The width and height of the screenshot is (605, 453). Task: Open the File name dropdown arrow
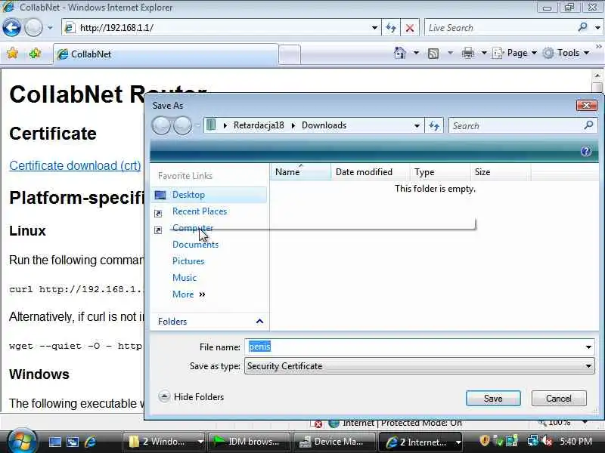588,347
